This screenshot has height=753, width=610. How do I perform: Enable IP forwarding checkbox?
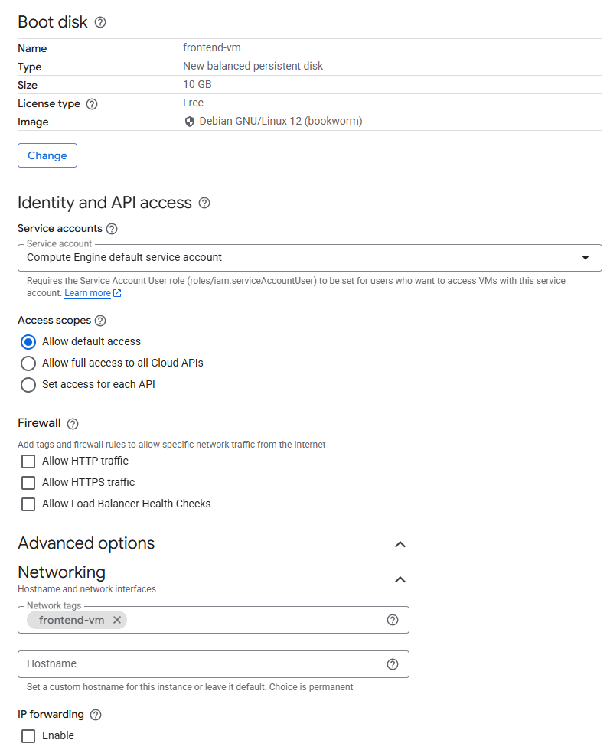pyautogui.click(x=28, y=736)
